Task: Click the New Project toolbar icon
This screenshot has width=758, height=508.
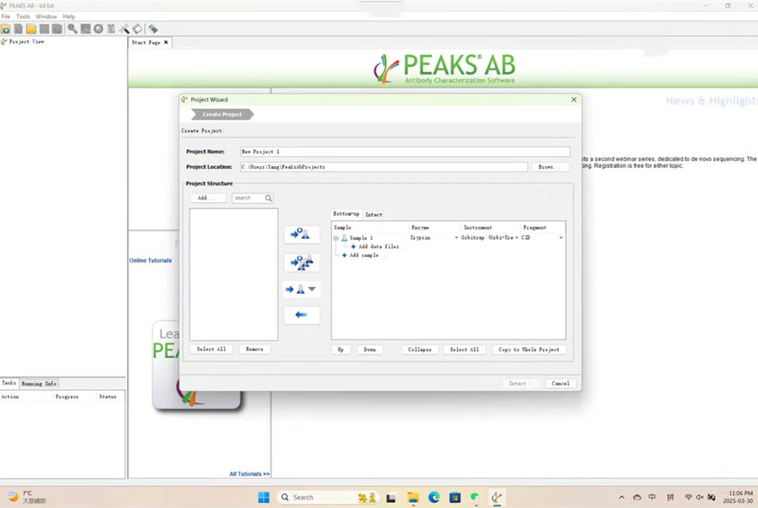Action: [x=5, y=29]
